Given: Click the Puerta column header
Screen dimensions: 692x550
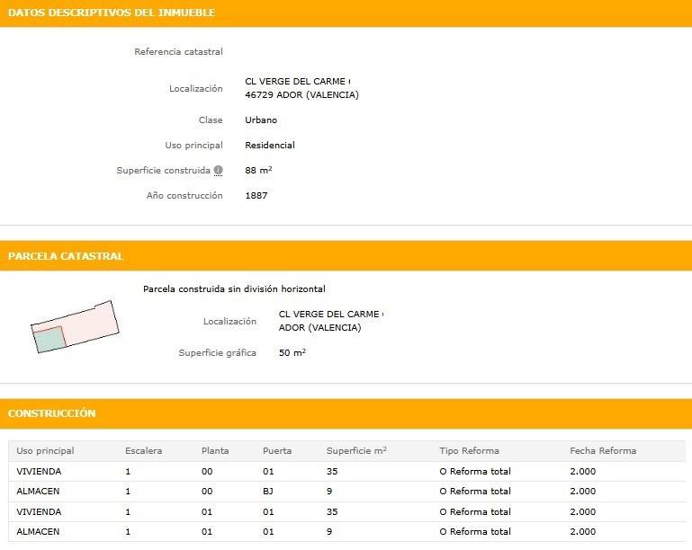Looking at the screenshot, I should (x=277, y=450).
